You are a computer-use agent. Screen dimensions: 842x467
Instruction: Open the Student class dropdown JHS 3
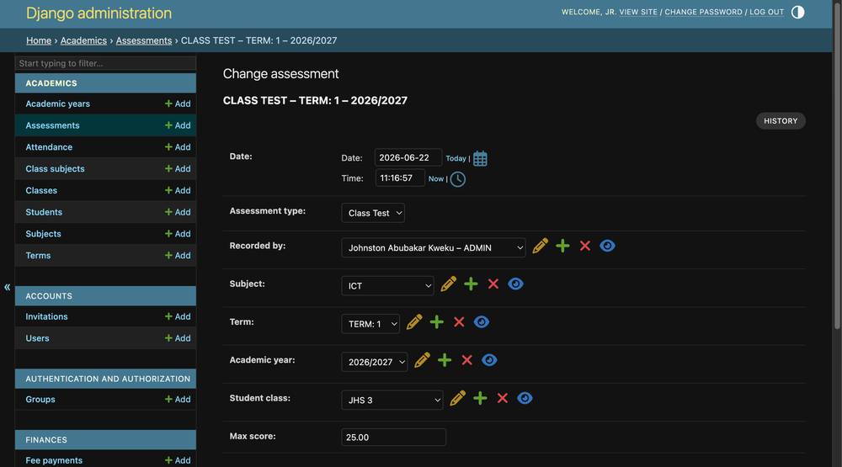392,401
